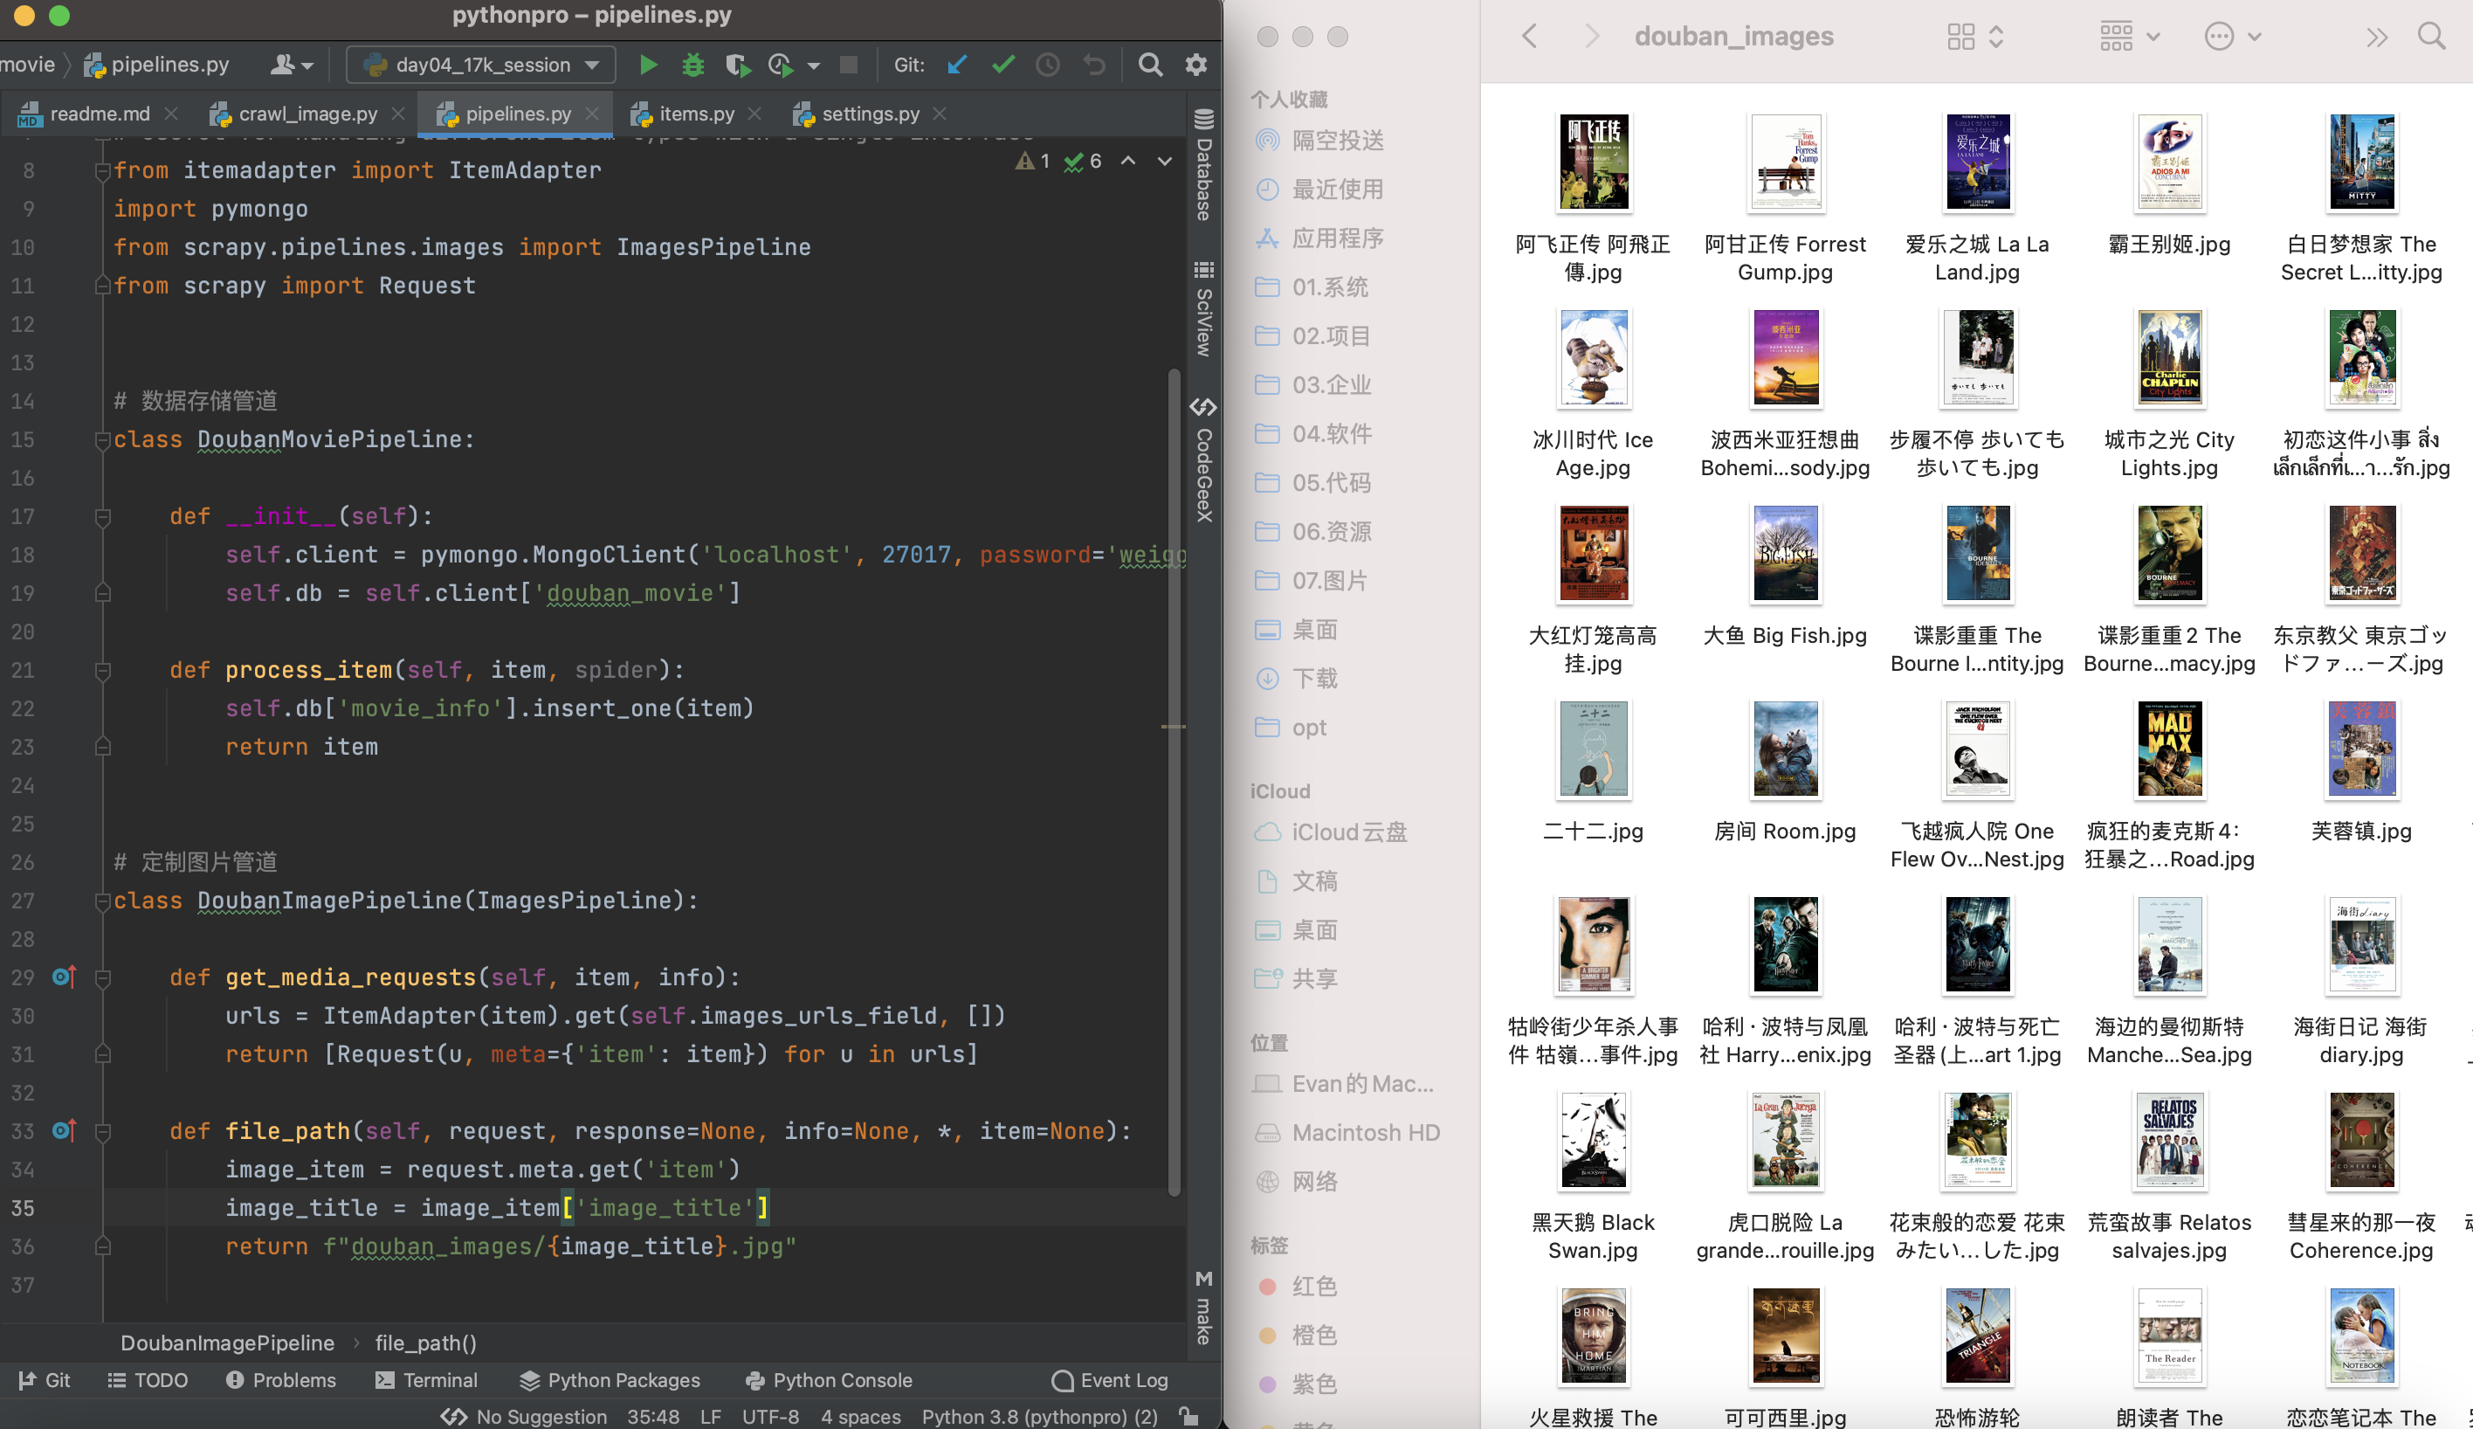Commit changes with green checkmark
The width and height of the screenshot is (2473, 1429).
1002,65
